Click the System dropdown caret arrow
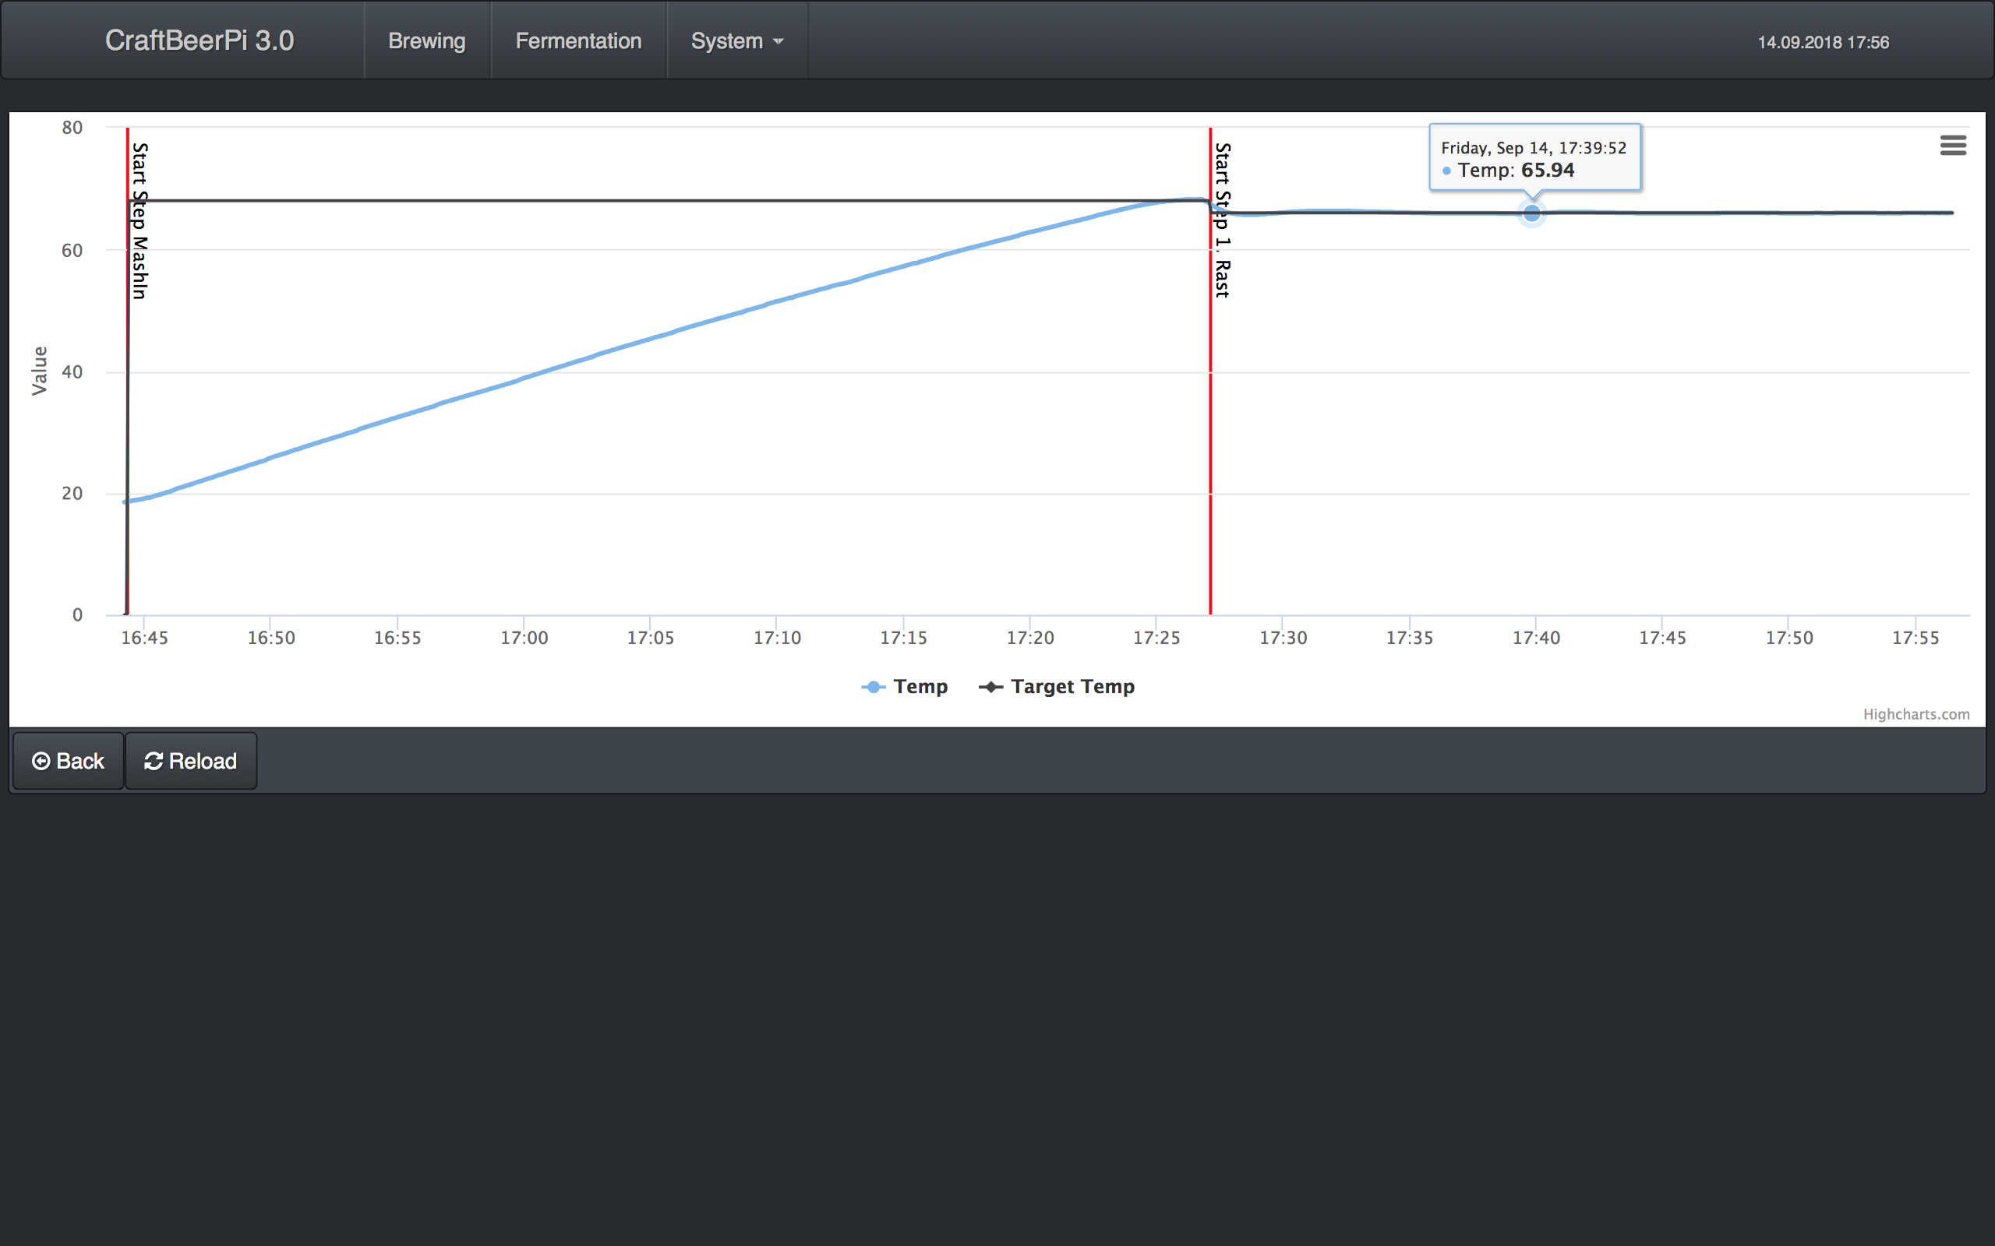Viewport: 1995px width, 1246px height. pyautogui.click(x=779, y=41)
